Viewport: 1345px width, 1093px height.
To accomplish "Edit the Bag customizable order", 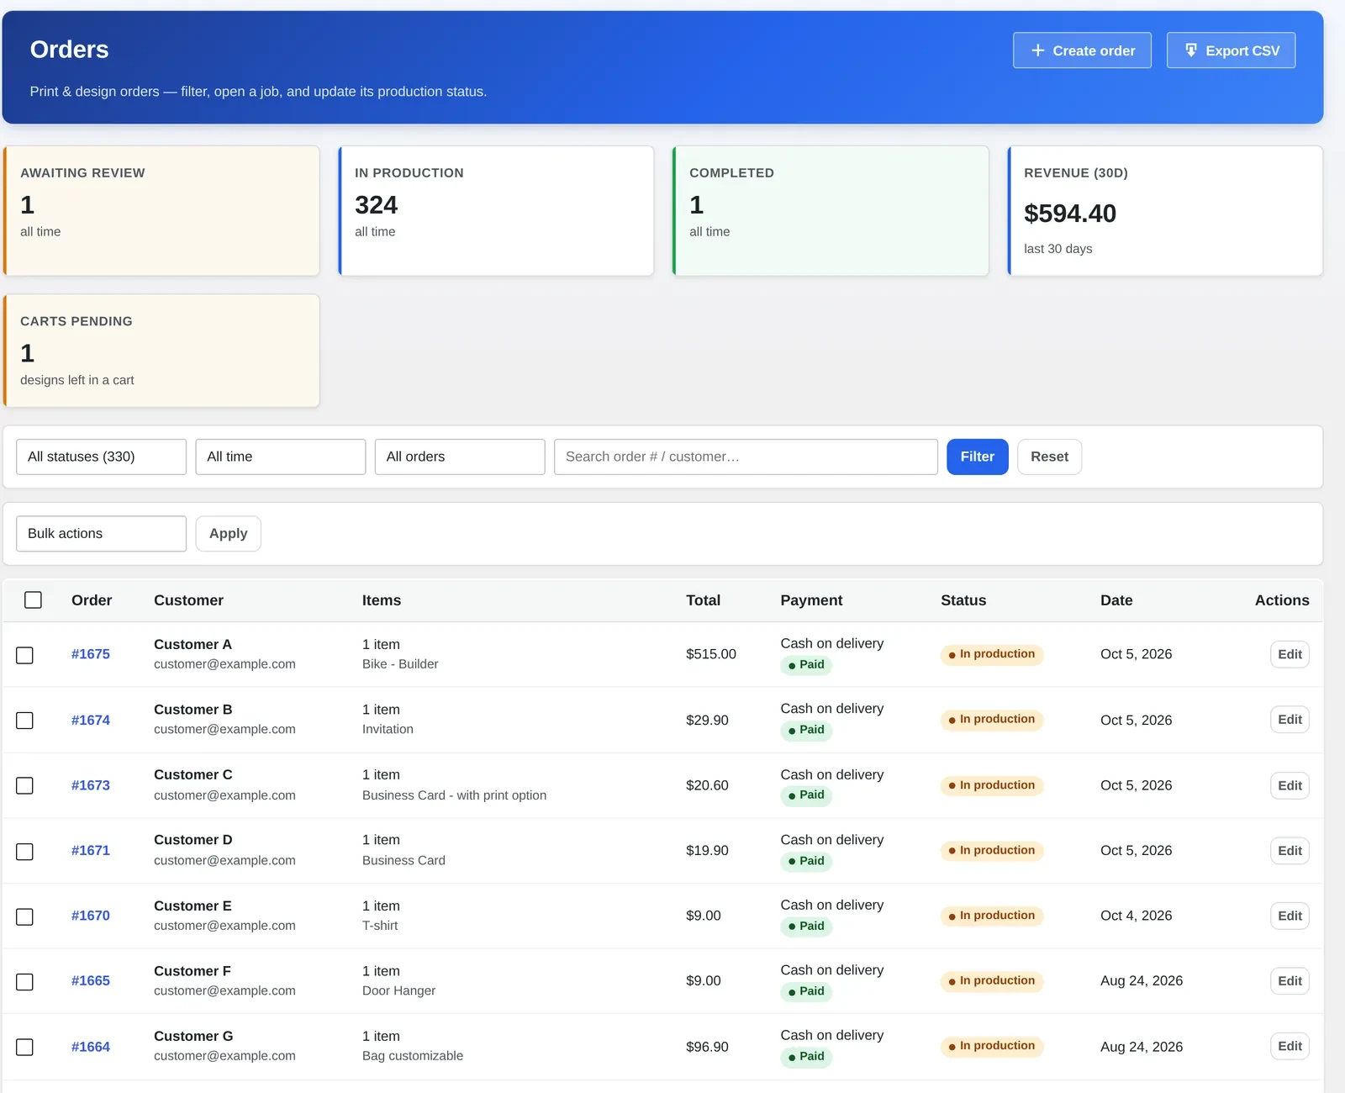I will (x=1290, y=1046).
